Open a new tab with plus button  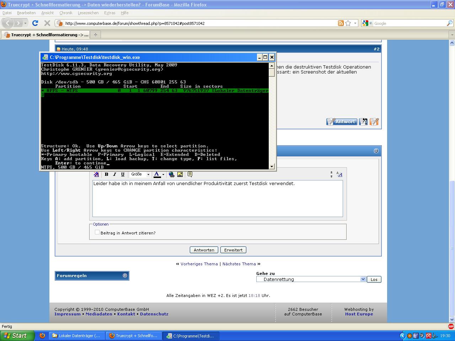point(95,34)
